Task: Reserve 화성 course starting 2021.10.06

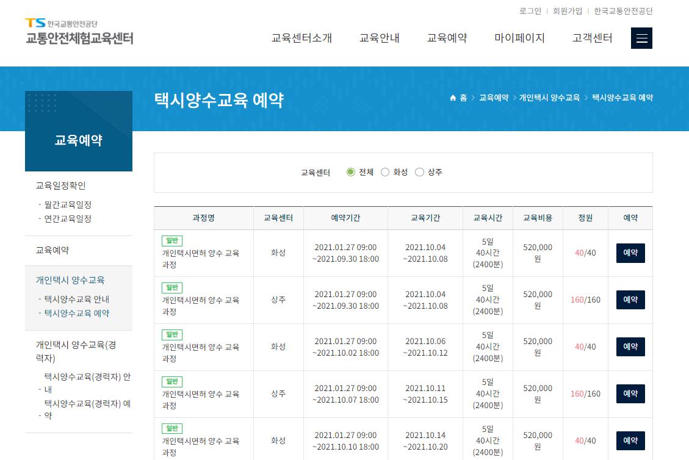Action: pos(630,347)
